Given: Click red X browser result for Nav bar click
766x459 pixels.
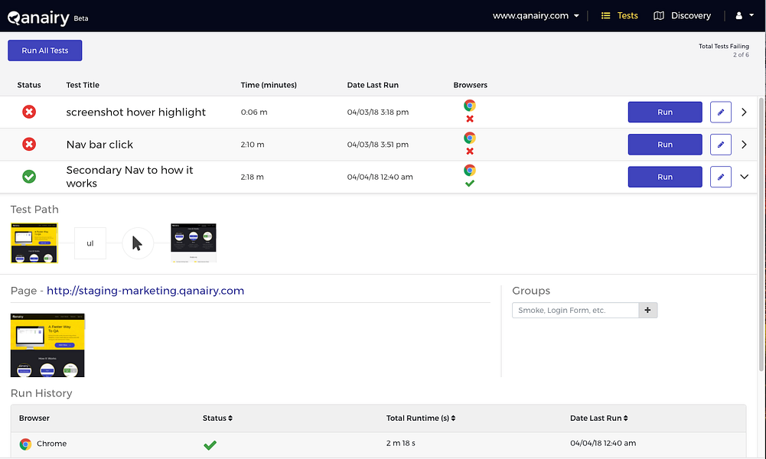Looking at the screenshot, I should pos(469,151).
